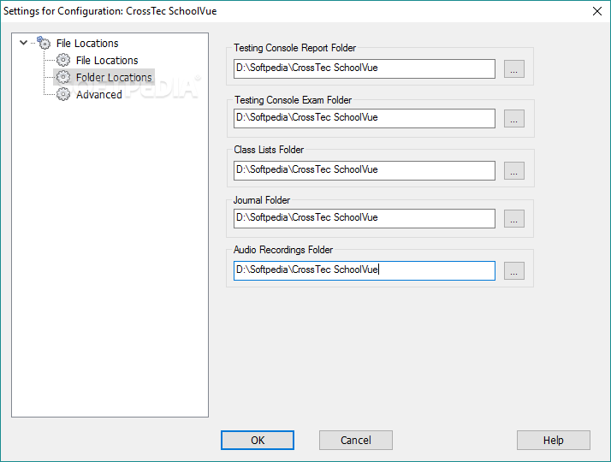This screenshot has height=462, width=611.
Task: Edit the Testing Console Exam Folder path
Action: point(365,118)
